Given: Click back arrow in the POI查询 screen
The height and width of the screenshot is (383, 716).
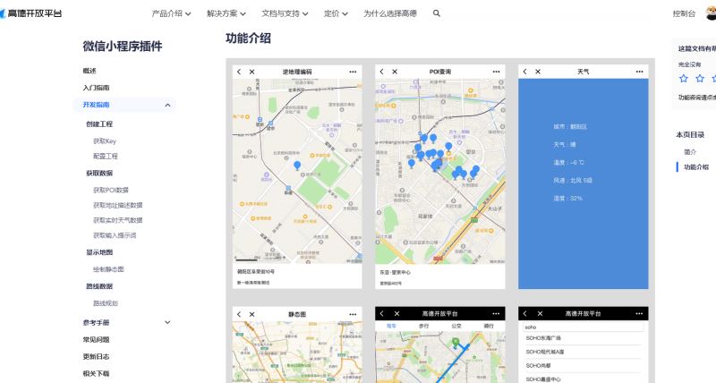Looking at the screenshot, I should pos(382,72).
